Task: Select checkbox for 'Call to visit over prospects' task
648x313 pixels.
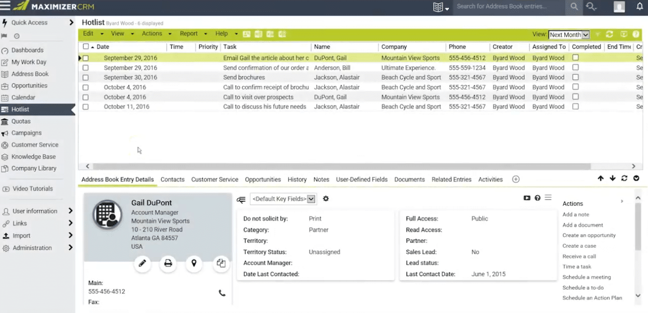Action: [85, 97]
